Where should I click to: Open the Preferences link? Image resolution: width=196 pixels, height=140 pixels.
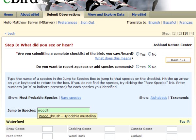[68, 22]
